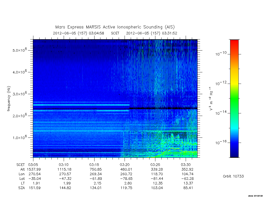Click the "SZA" row label

(x=22, y=188)
